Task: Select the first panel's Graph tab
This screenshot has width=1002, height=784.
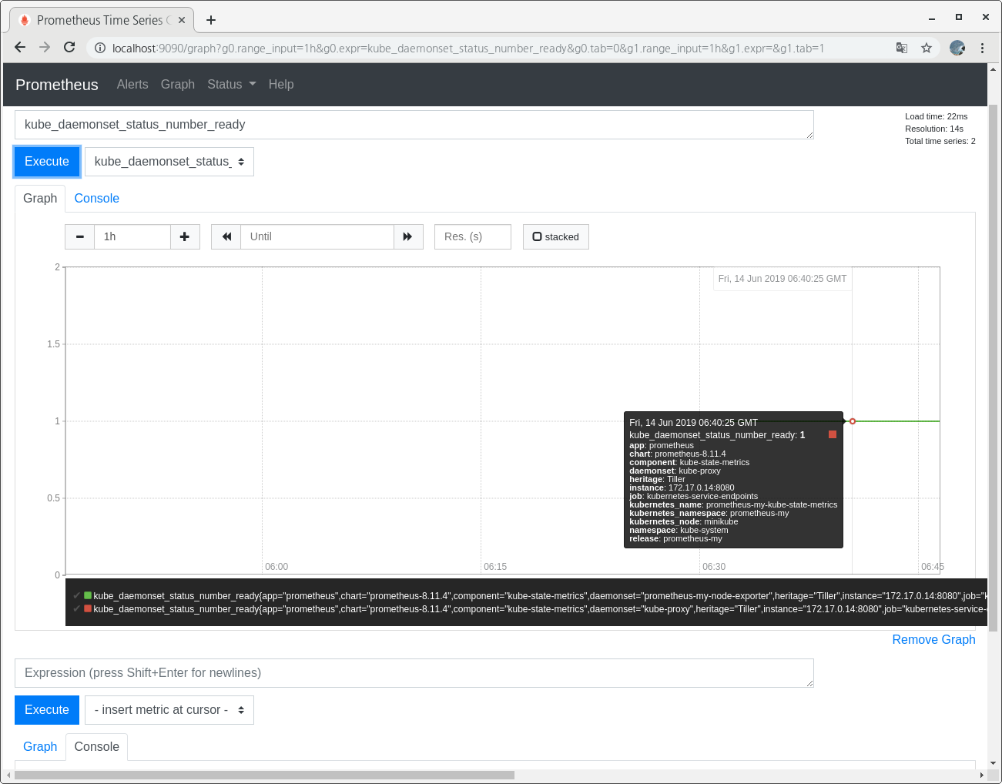Action: click(x=40, y=199)
